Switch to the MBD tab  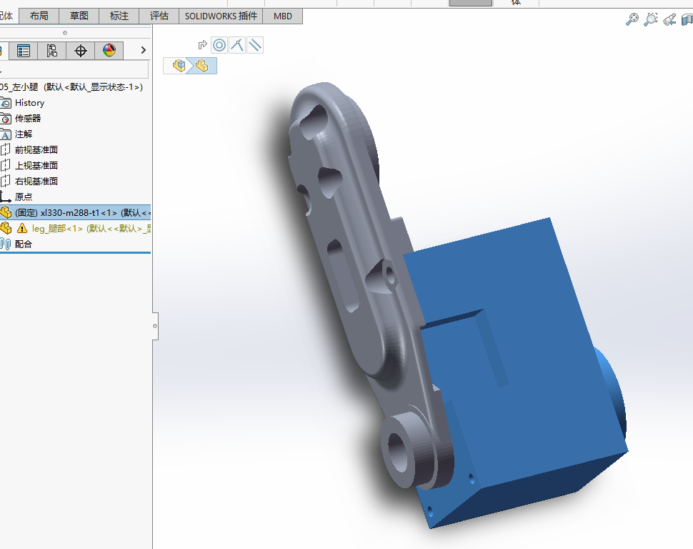click(x=283, y=16)
